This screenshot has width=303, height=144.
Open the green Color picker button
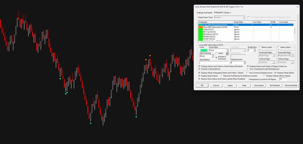point(204,50)
